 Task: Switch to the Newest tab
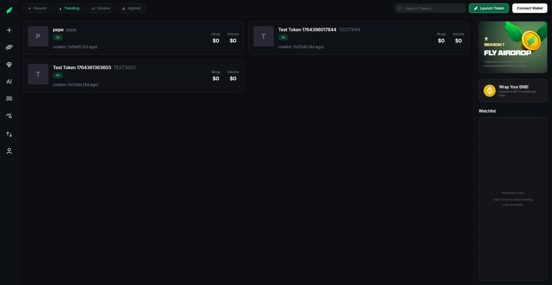tap(37, 8)
